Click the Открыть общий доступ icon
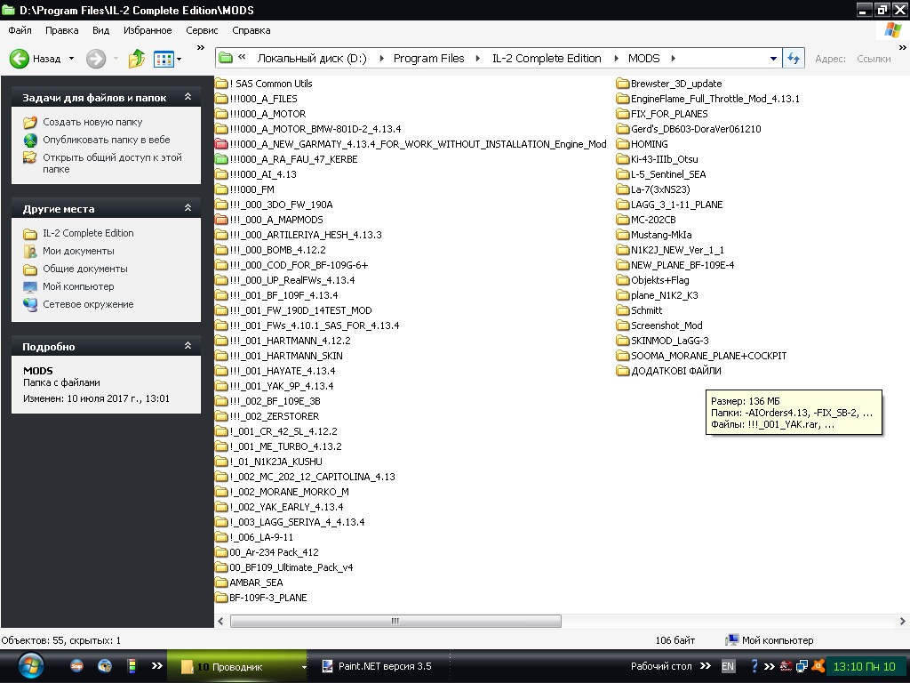 click(x=30, y=157)
